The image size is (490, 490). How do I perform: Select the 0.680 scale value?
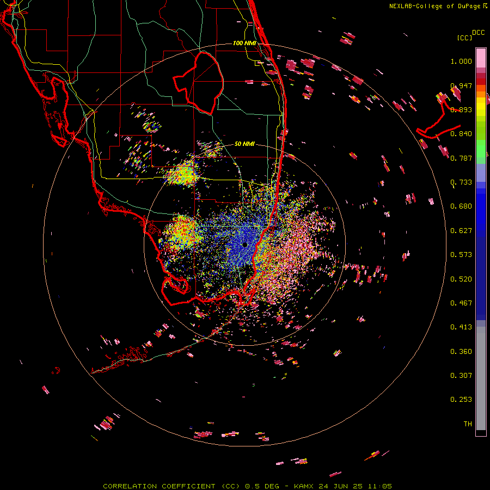[461, 206]
